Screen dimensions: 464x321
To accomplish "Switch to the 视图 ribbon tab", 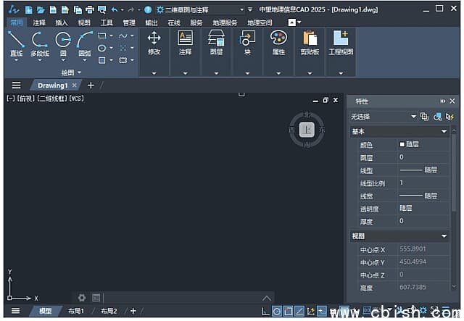I will click(x=84, y=22).
